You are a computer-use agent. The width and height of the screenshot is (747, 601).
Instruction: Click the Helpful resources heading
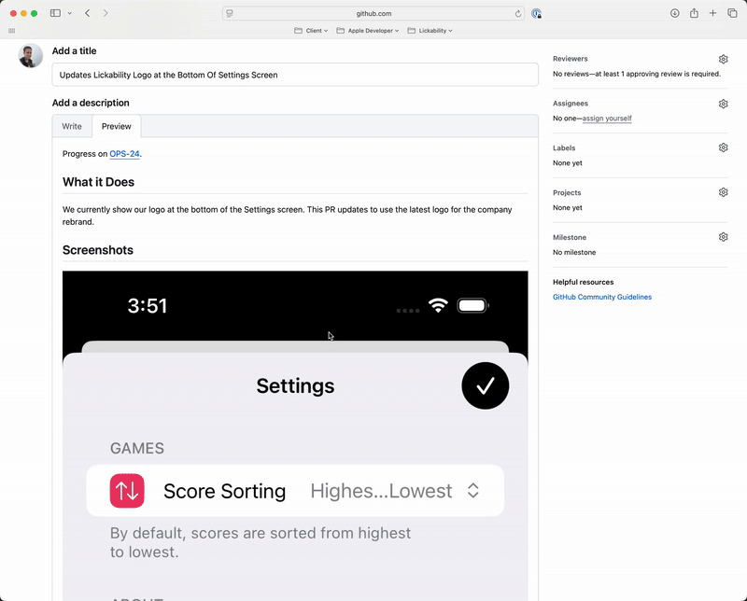[x=583, y=282]
